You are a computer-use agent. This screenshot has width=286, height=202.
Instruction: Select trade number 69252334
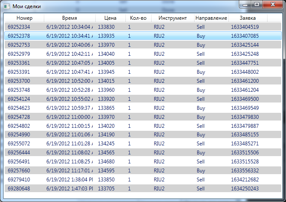[x=19, y=27]
